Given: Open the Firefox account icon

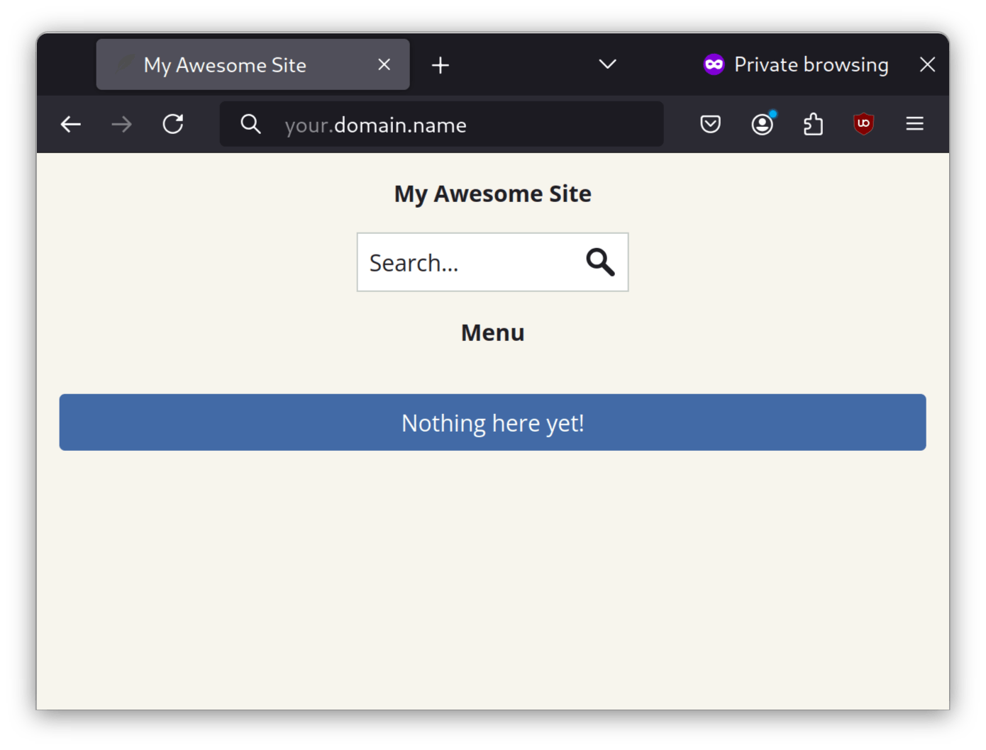Looking at the screenshot, I should coord(762,125).
